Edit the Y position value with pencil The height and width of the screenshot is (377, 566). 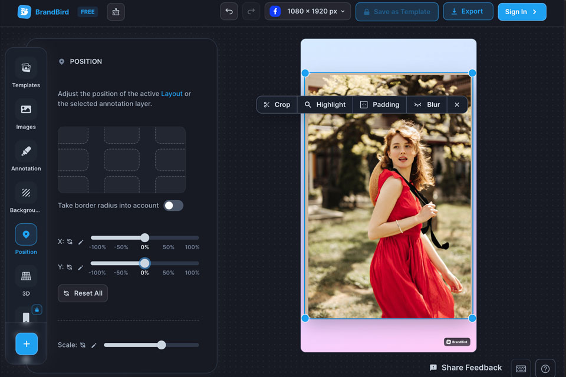(81, 267)
